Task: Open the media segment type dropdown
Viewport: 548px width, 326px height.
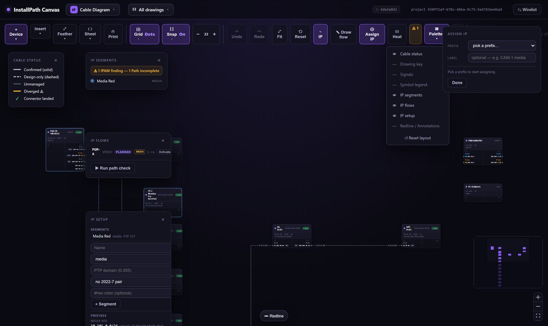Action: (131, 259)
